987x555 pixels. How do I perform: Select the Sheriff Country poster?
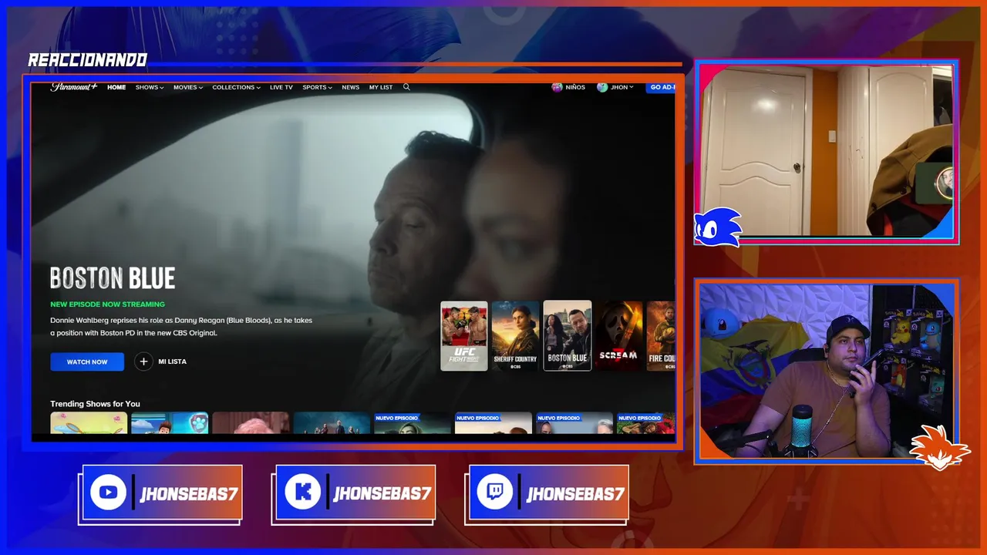516,336
